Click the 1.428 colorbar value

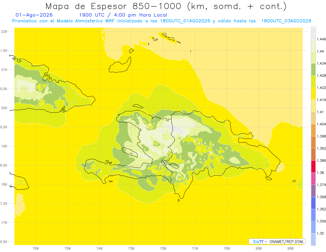[321, 76]
